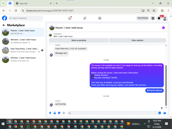Click the Find friends button

143,18
